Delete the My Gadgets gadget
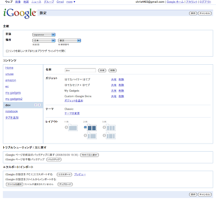Screen dimensions: 216x204 (x=122, y=91)
